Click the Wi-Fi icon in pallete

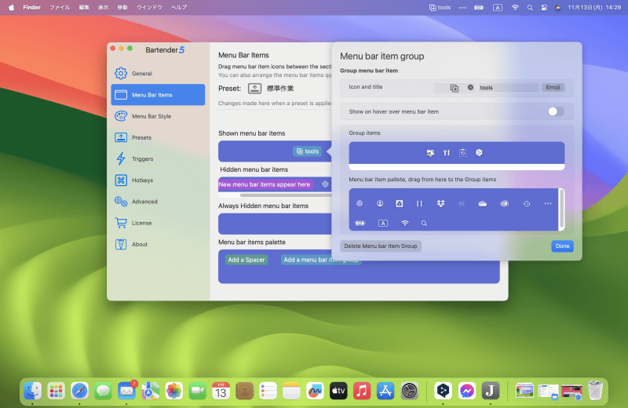(x=405, y=223)
